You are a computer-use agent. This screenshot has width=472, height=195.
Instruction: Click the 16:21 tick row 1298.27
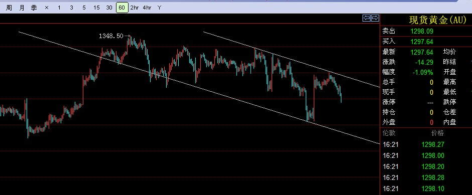click(414, 144)
